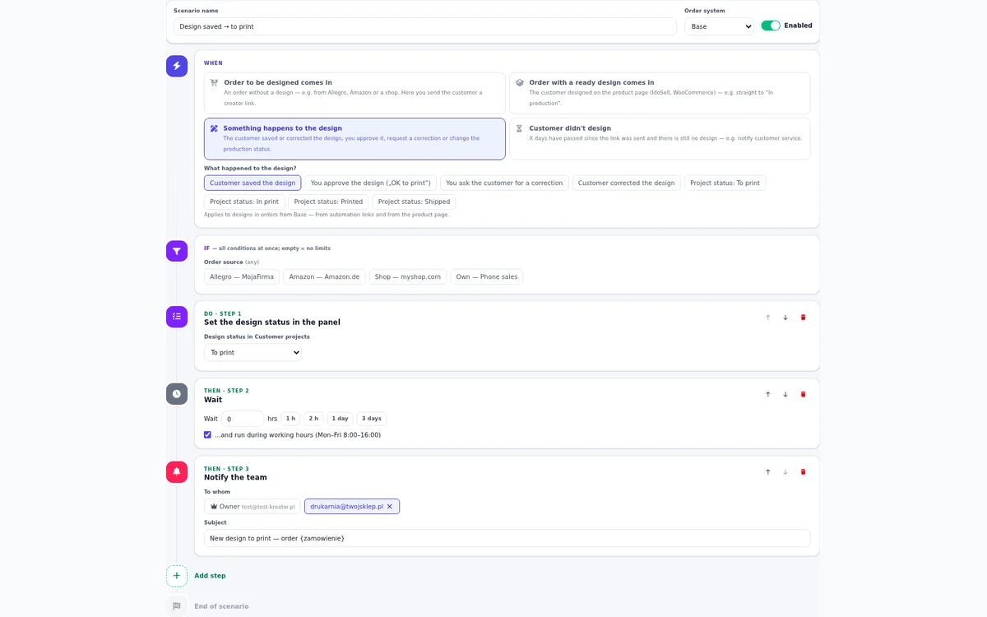Click the hourglass icon in Customer didn't design
Viewport: 987px width, 617px height.
pos(519,129)
